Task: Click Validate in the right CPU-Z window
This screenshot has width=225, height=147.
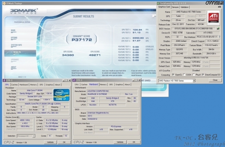Action: coord(120,142)
